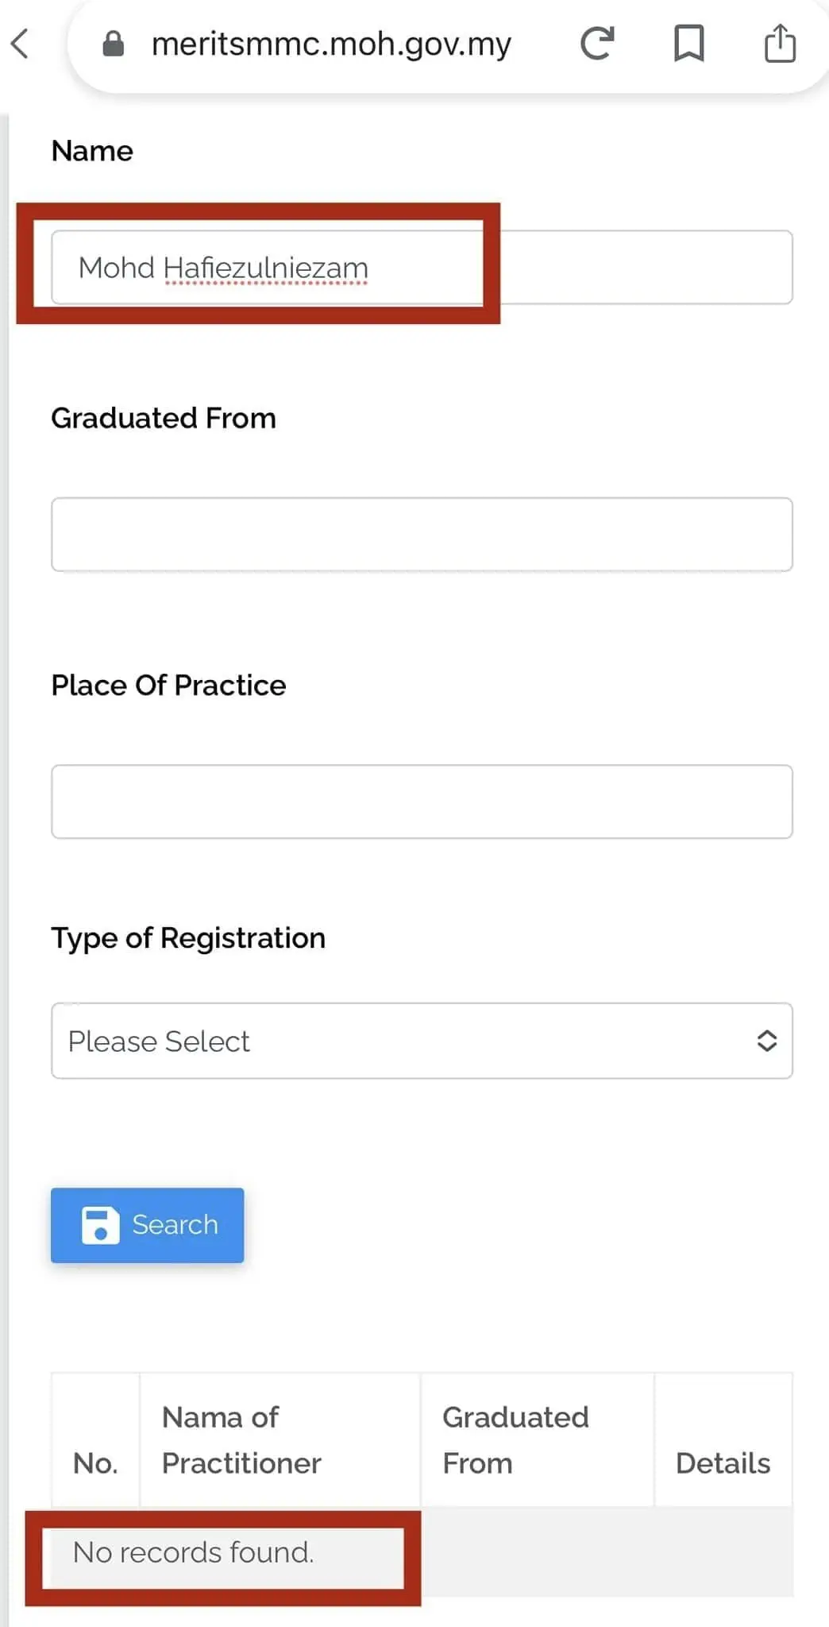829x1627 pixels.
Task: Go back with the browser back chevron
Action: pos(21,44)
